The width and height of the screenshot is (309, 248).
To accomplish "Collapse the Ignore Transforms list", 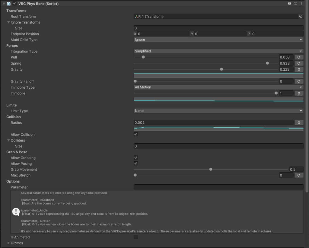I will pos(9,22).
